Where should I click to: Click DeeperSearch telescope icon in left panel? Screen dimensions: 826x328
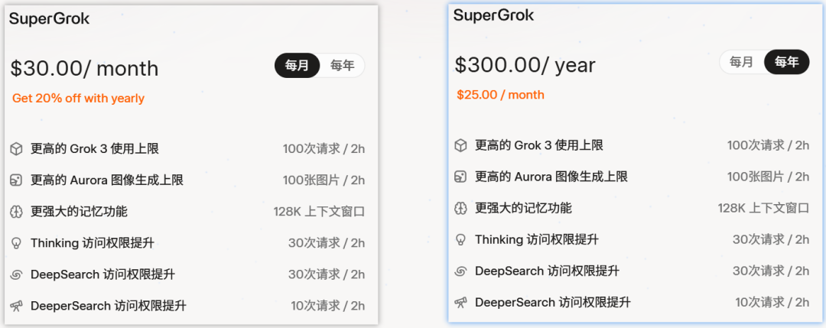point(16,306)
